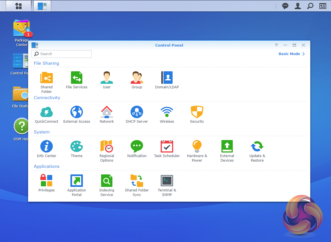Image resolution: width=331 pixels, height=242 pixels.
Task: Open the notifications chat bubble icon
Action: (285, 6)
